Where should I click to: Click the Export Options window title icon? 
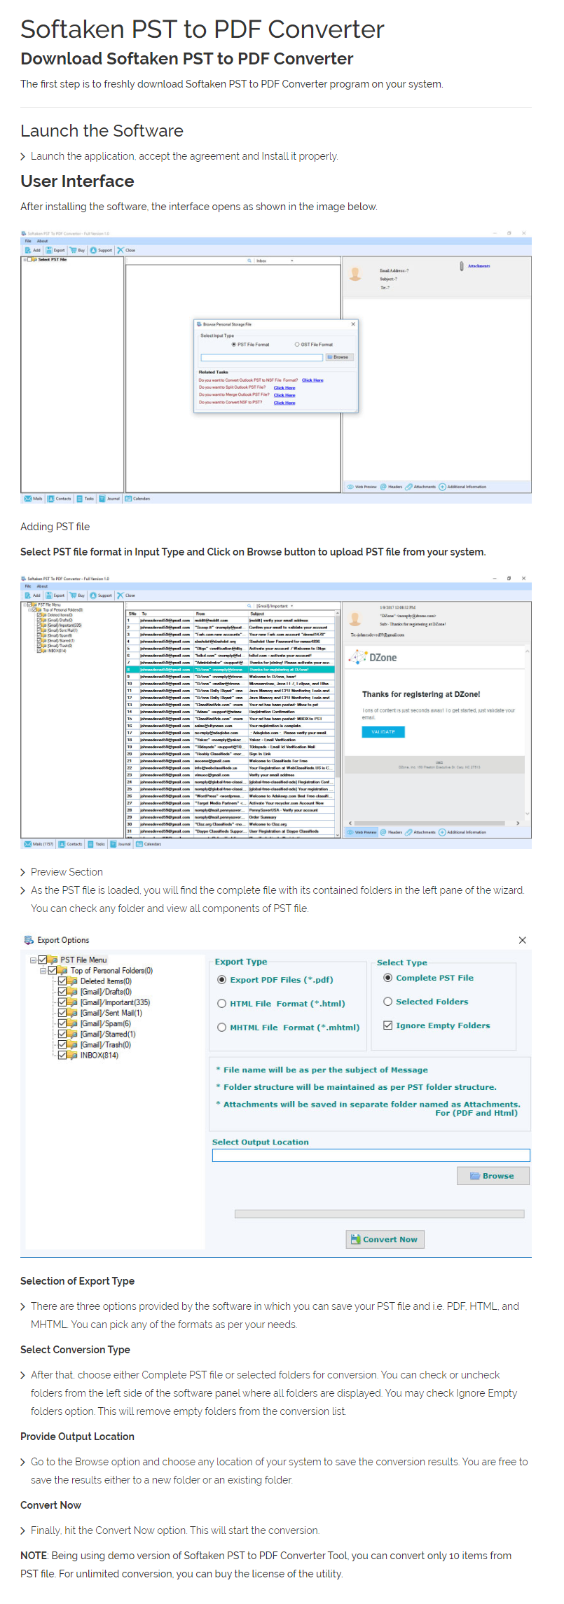click(29, 940)
